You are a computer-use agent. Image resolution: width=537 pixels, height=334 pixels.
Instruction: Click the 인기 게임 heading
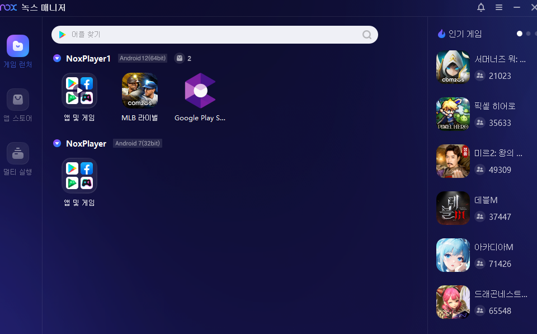(465, 34)
